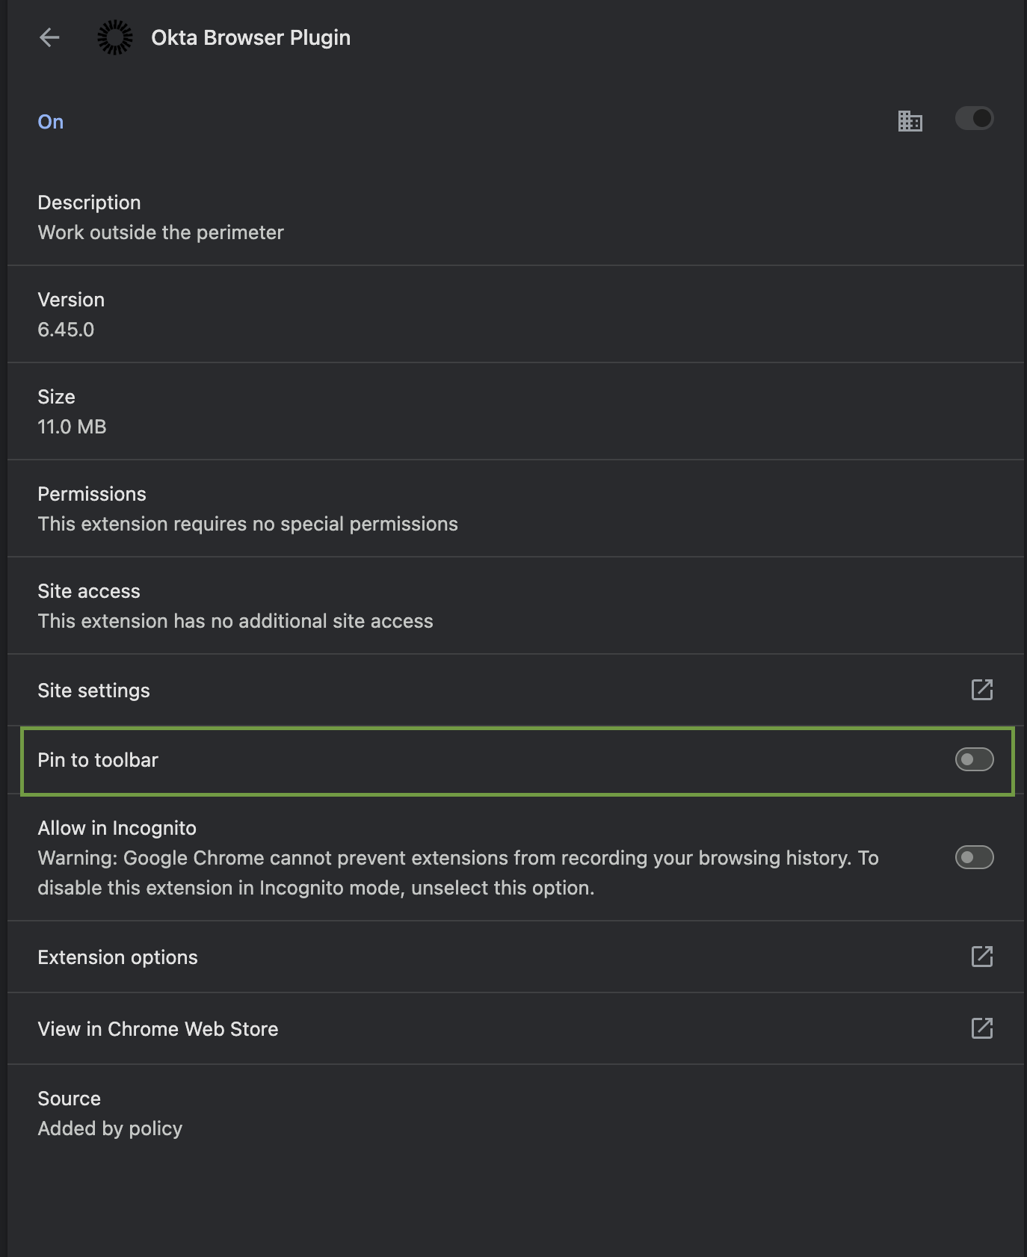Click the Site settings label
Viewport: 1027px width, 1257px height.
pos(93,691)
